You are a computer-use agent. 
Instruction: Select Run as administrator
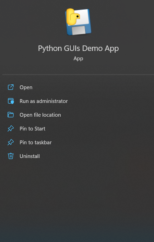(x=44, y=101)
